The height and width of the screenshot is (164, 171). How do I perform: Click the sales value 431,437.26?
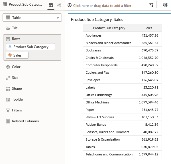pos(150,35)
